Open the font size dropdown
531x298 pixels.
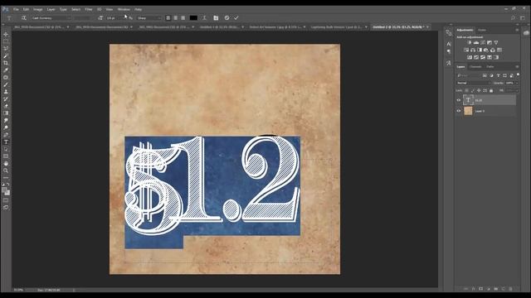(114, 18)
